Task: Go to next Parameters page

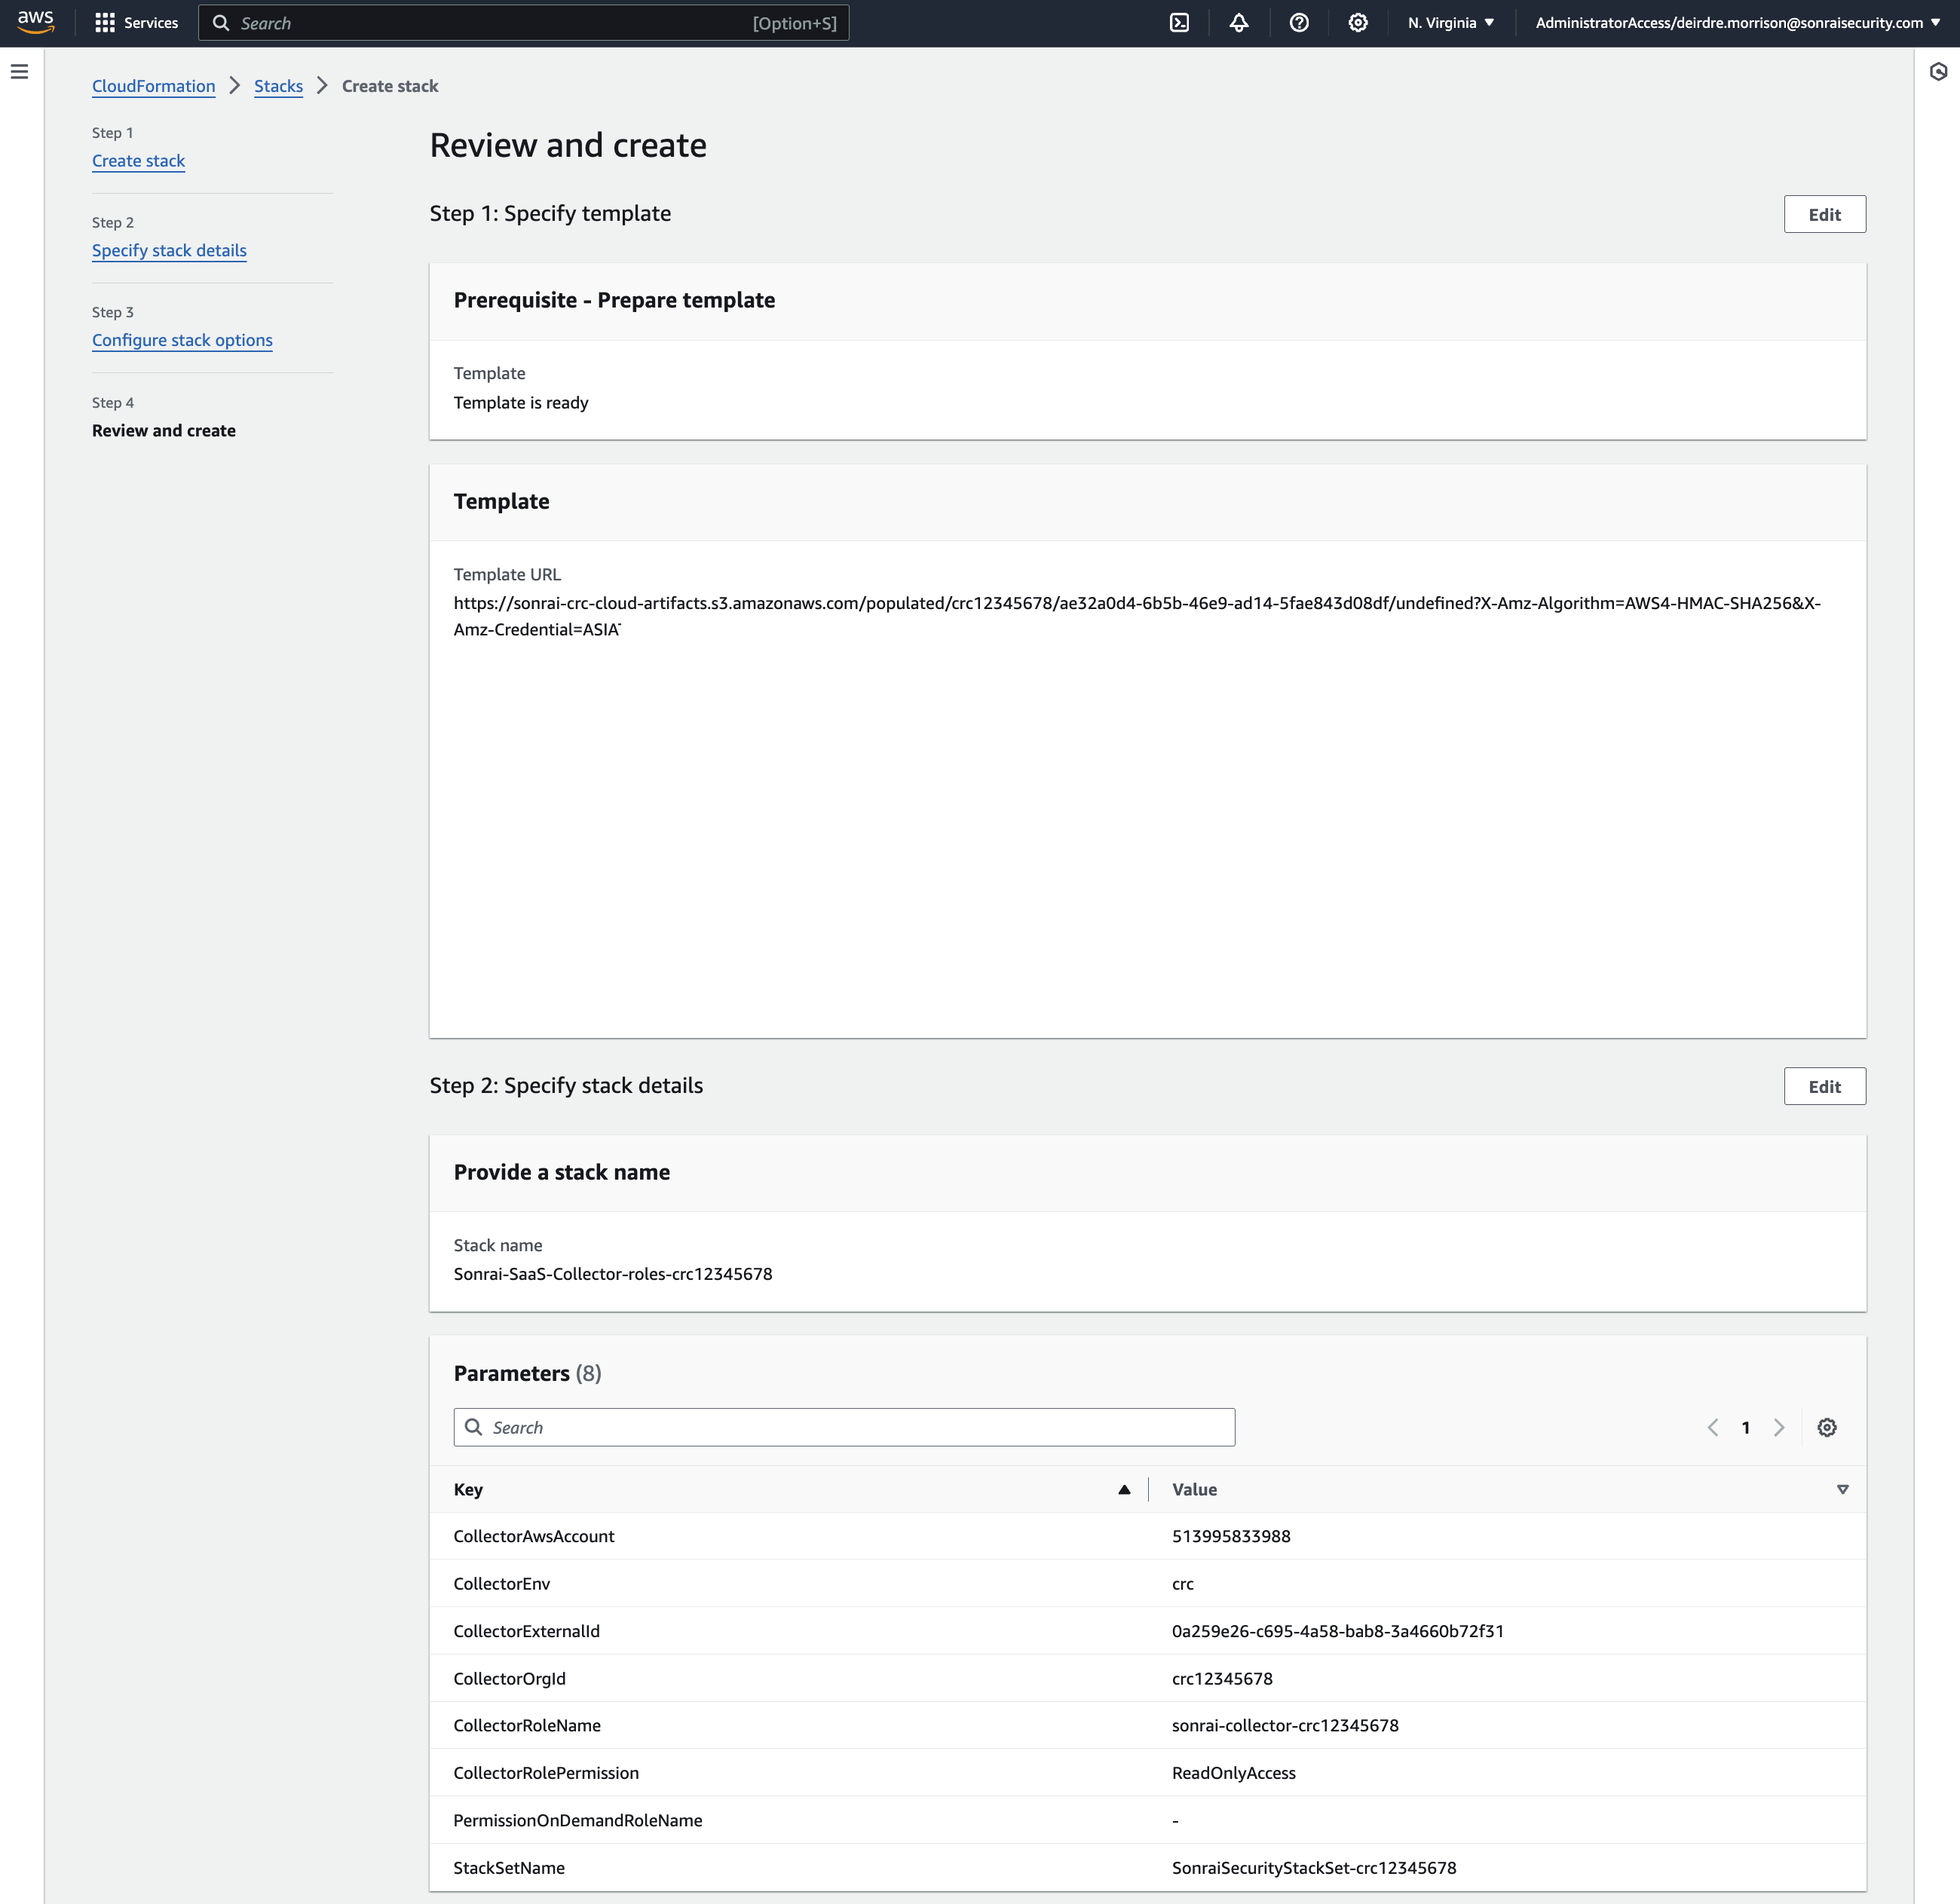Action: [1779, 1427]
